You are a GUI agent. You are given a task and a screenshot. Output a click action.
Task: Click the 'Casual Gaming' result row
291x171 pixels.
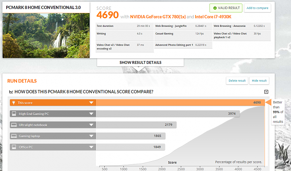click(183, 35)
